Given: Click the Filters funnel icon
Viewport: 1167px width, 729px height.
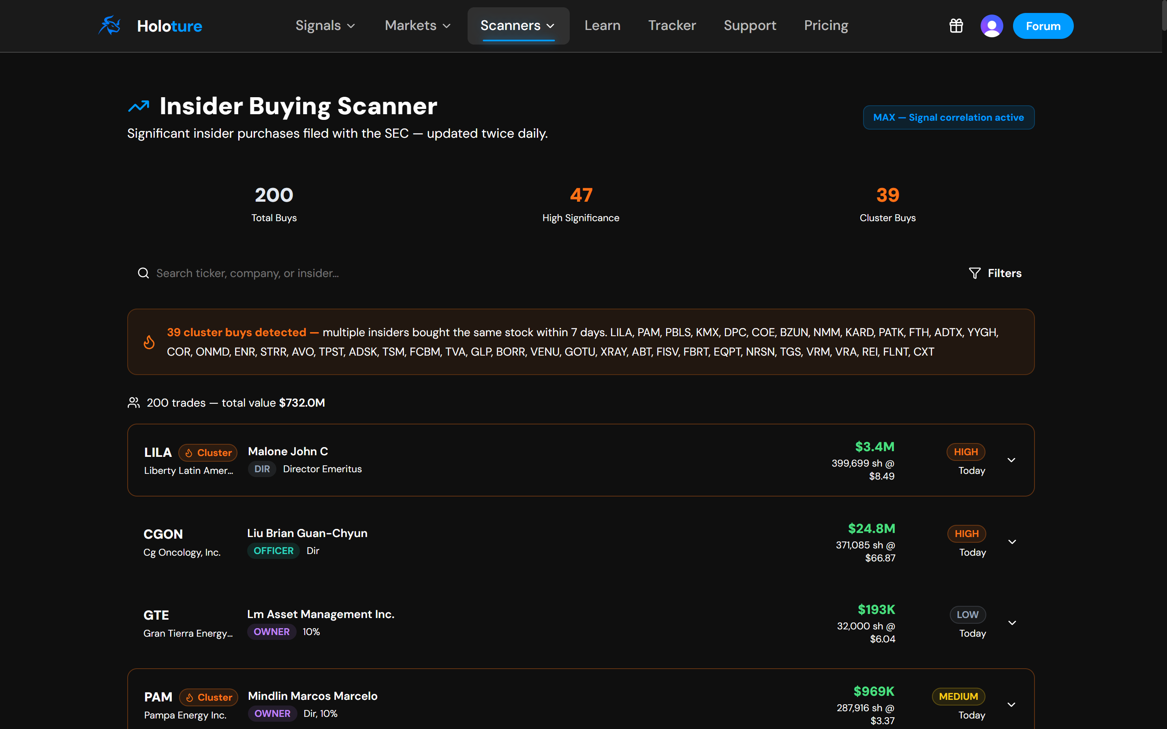Looking at the screenshot, I should point(975,273).
